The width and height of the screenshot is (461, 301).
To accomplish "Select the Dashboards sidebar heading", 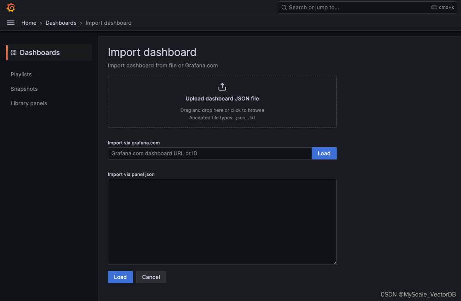I will [x=40, y=52].
